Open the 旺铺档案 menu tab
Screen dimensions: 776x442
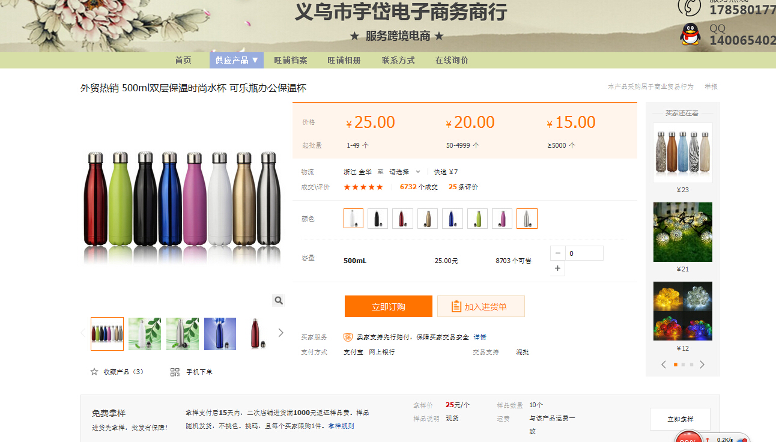coord(291,60)
